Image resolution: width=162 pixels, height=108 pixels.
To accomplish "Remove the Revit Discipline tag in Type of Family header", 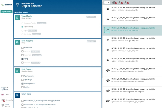I will tap(95, 17).
